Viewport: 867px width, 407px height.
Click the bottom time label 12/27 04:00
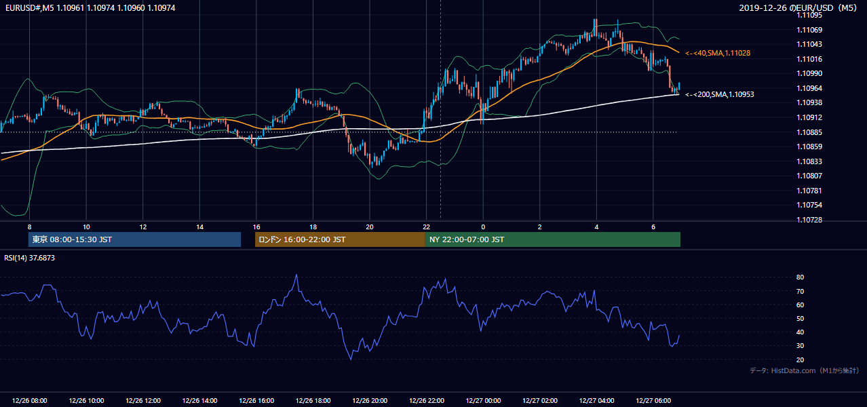596,401
